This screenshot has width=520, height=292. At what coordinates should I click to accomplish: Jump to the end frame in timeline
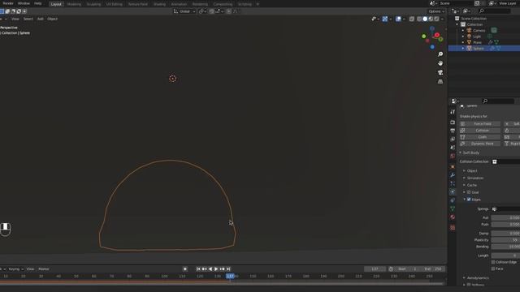tap(228, 269)
